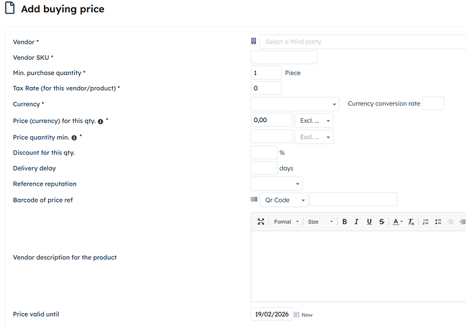Click the Vendor SKU input field
The image size is (466, 328).
click(x=284, y=57)
